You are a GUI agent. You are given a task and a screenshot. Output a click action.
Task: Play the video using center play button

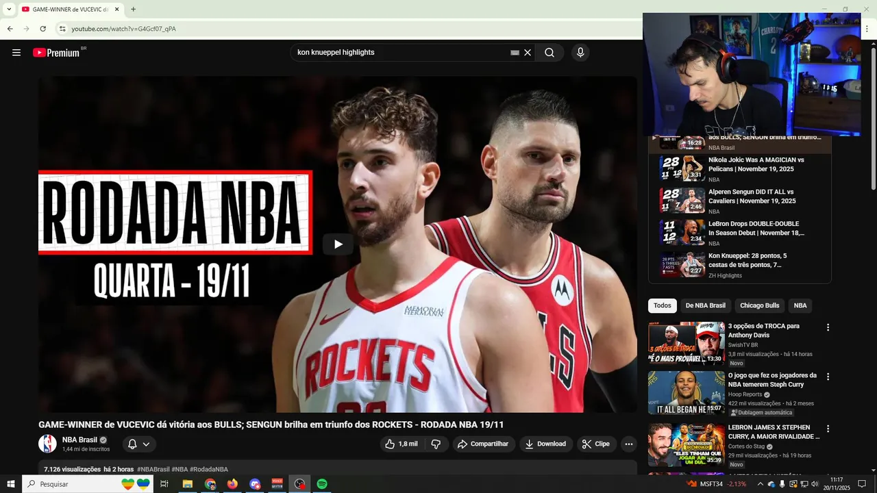338,244
